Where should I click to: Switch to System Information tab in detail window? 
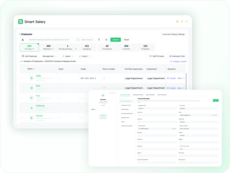point(162,95)
